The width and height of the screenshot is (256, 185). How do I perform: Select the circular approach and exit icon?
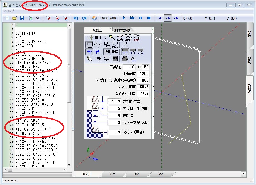click(141, 52)
